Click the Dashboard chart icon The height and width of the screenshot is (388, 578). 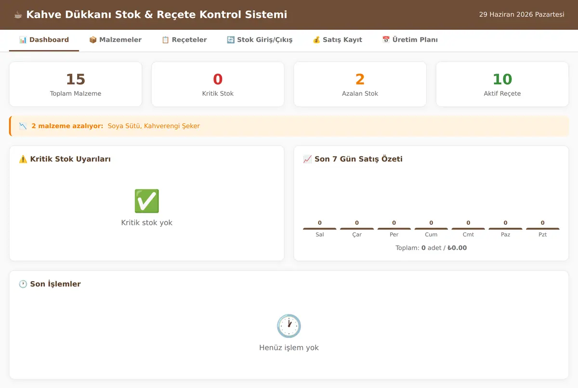[x=23, y=40]
